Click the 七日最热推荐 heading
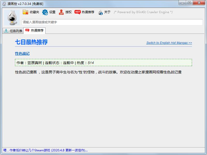Viewport: 207px width, 155px height. point(31,42)
